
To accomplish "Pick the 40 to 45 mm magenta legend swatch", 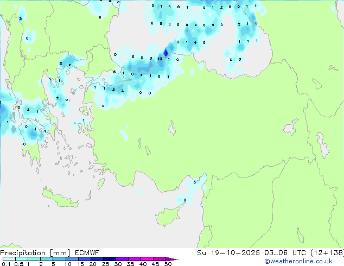I will pyautogui.click(x=147, y=259).
